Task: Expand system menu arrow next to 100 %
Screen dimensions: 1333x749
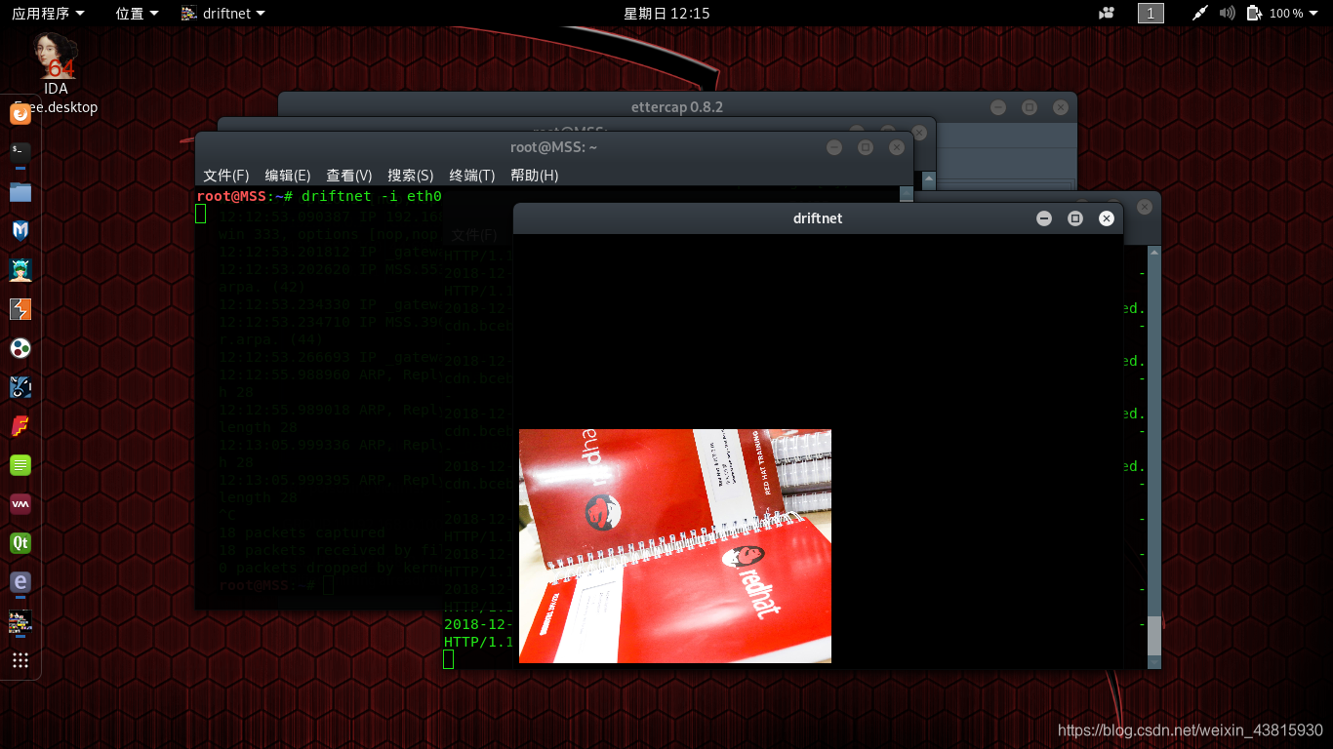Action: point(1315,14)
